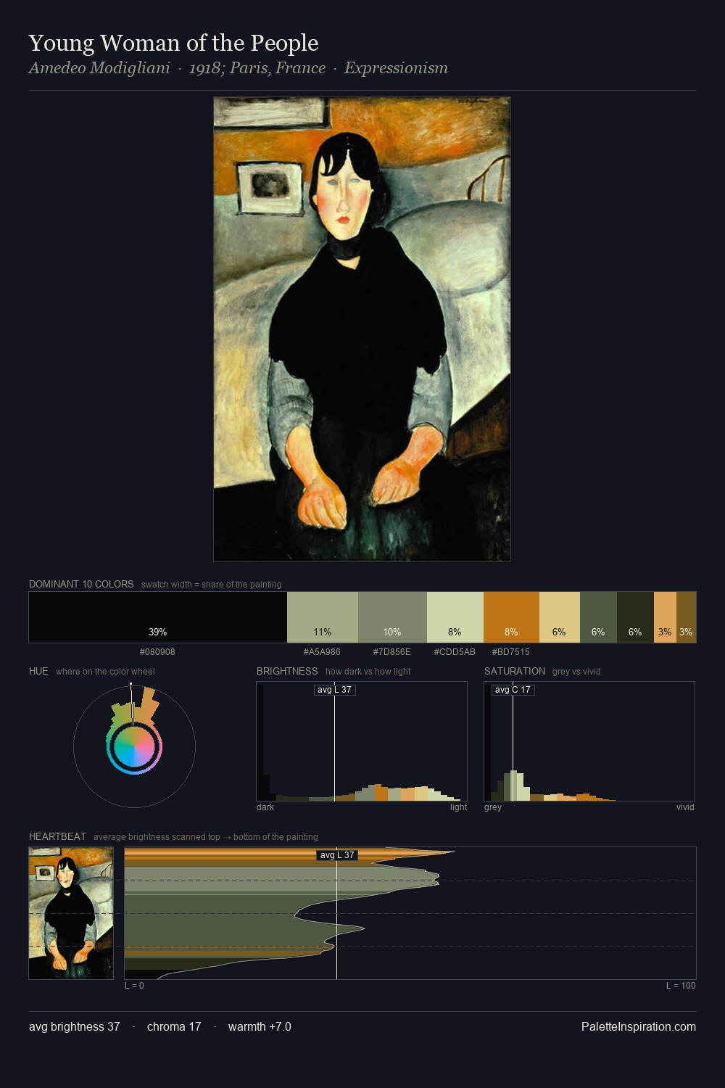Click the artist name Amedeo Modigliani
Image resolution: width=725 pixels, height=1088 pixels.
click(x=99, y=68)
